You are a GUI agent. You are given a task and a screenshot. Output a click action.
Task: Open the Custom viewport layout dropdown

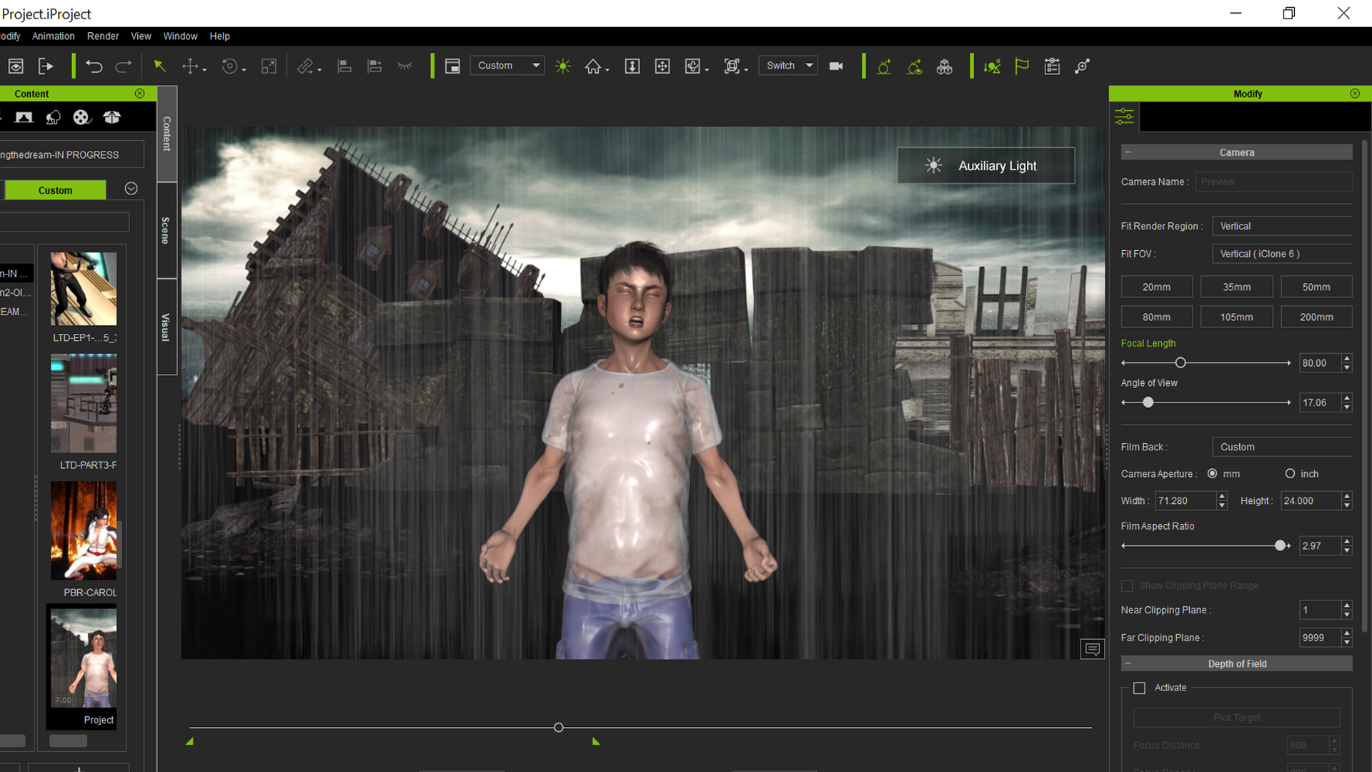click(507, 66)
